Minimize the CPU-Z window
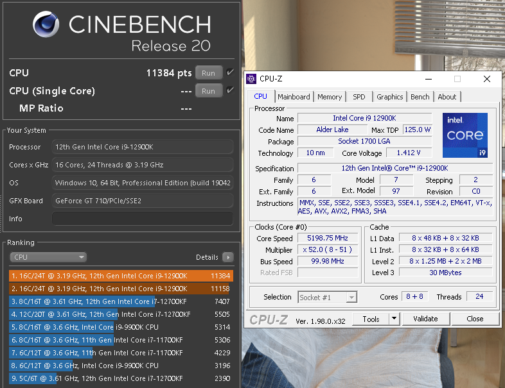This screenshot has height=388, width=505. 429,79
